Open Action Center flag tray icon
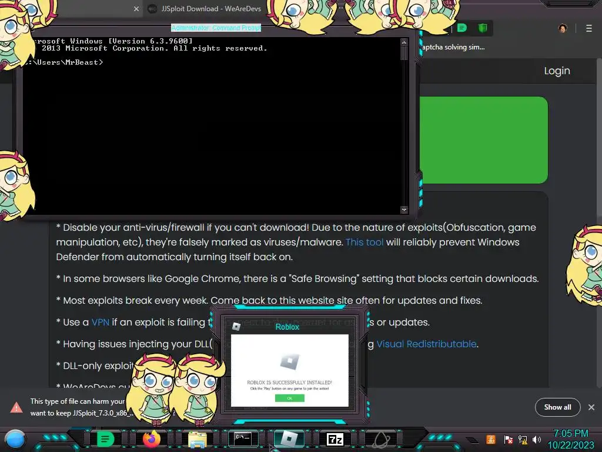Screen dimensions: 602x452 509,439
